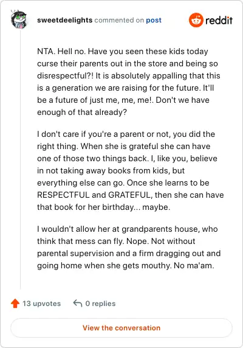
Task: Click the vertical thread line under avatar
Action: tap(20, 159)
